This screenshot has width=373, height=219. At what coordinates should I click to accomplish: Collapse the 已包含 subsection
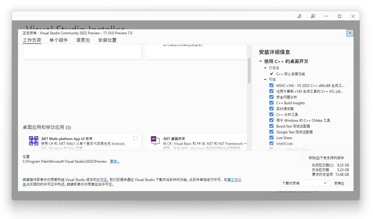point(265,68)
